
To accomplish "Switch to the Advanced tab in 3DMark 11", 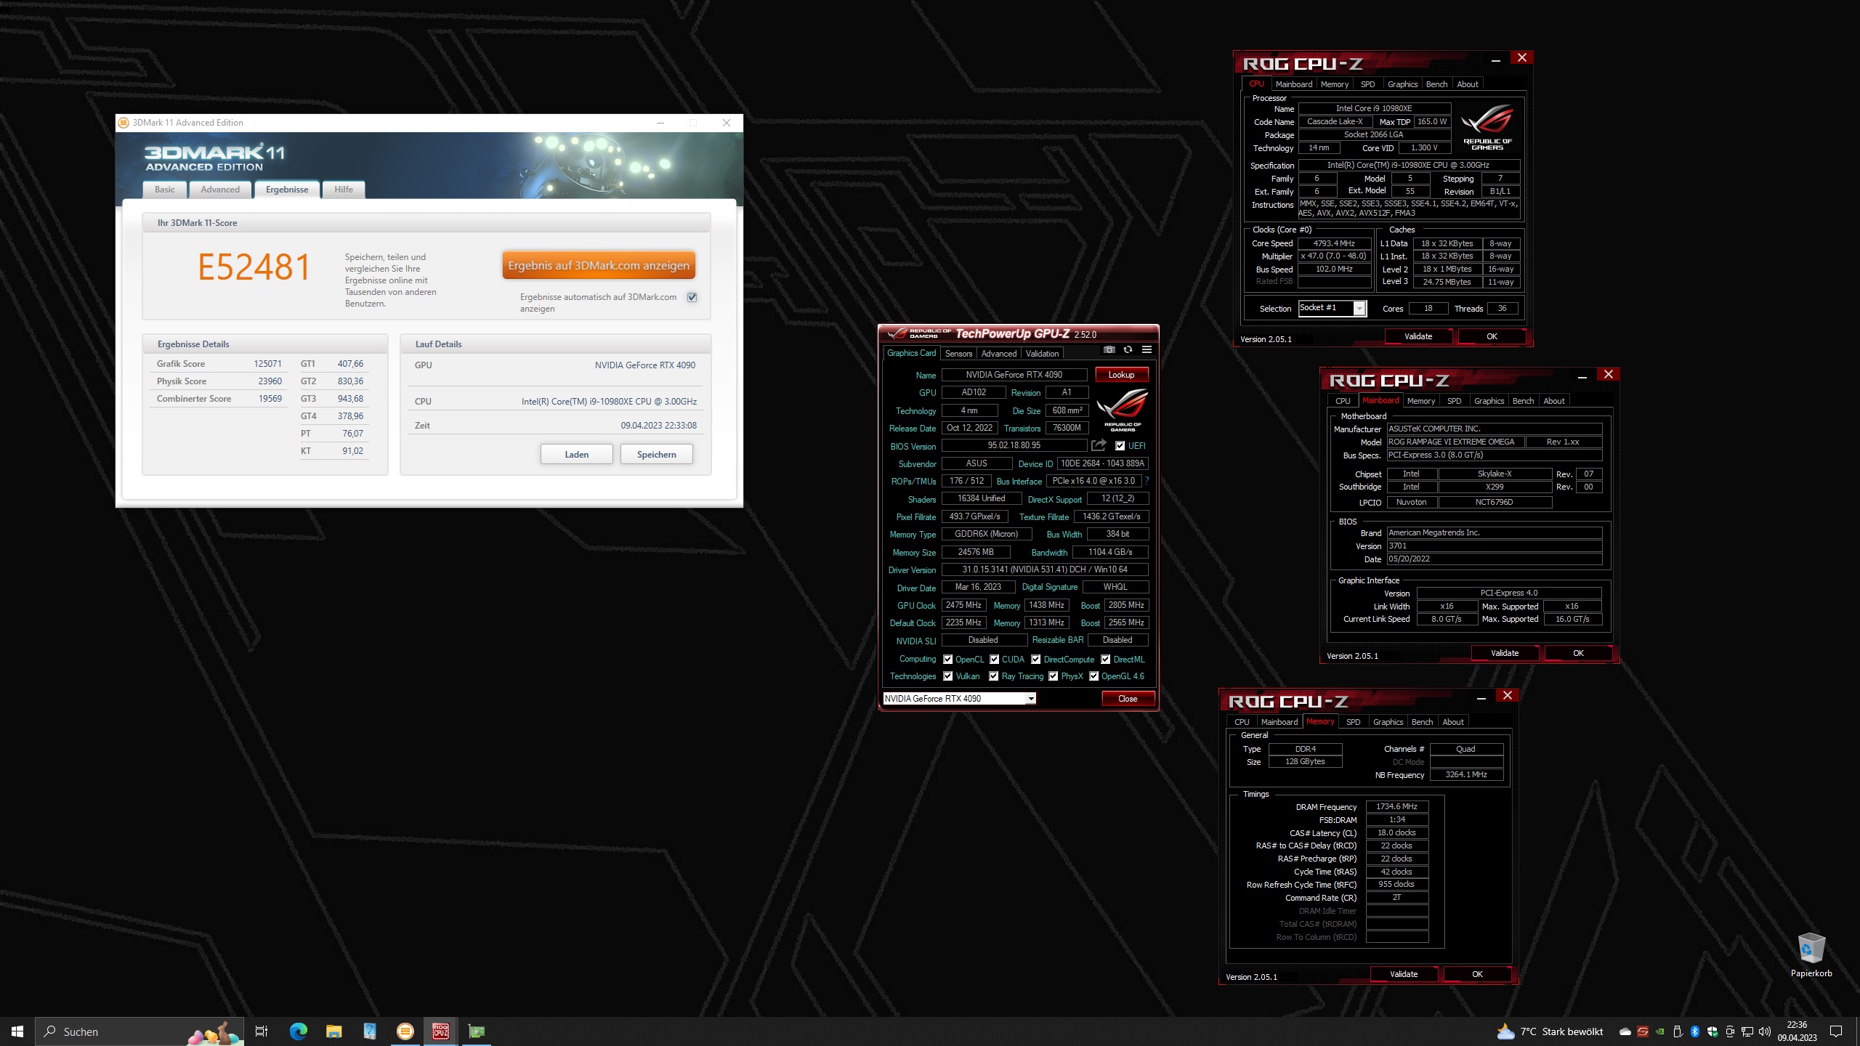I will [219, 190].
